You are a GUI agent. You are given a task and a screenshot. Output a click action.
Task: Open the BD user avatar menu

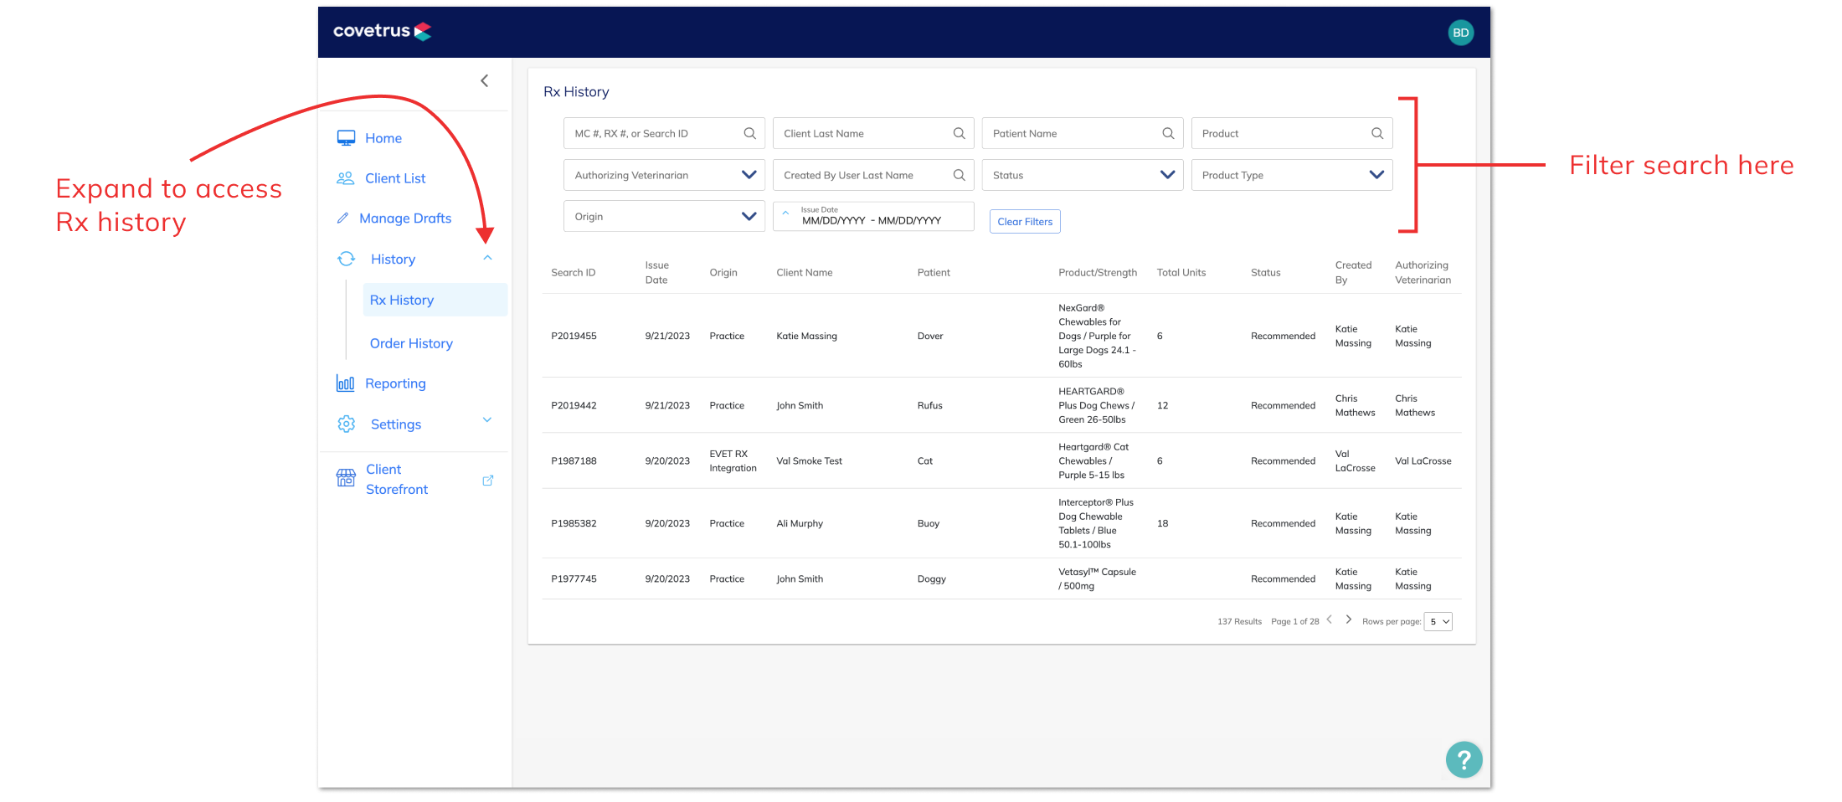pyautogui.click(x=1460, y=33)
